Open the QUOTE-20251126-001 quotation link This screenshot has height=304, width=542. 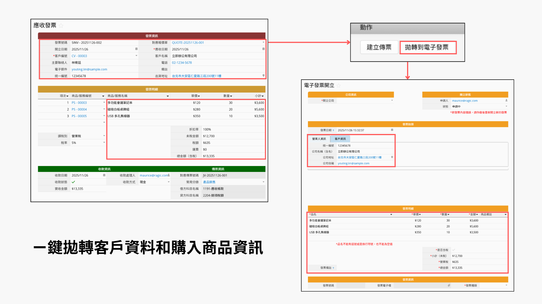point(188,43)
